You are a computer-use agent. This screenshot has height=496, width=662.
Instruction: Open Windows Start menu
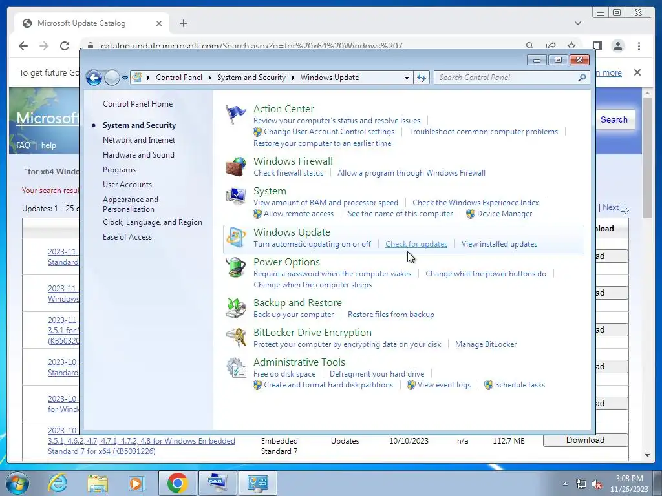pos(17,483)
